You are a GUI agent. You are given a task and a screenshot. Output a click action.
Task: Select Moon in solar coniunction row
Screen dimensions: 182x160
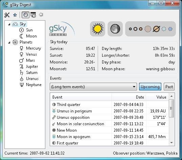[x=109, y=124]
